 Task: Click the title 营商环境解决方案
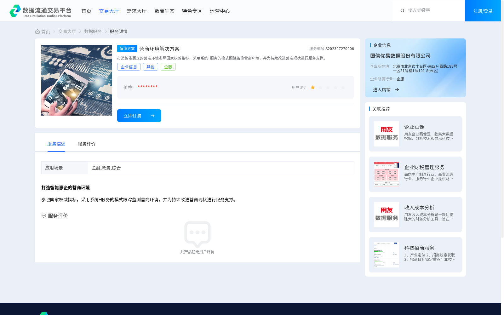[159, 49]
